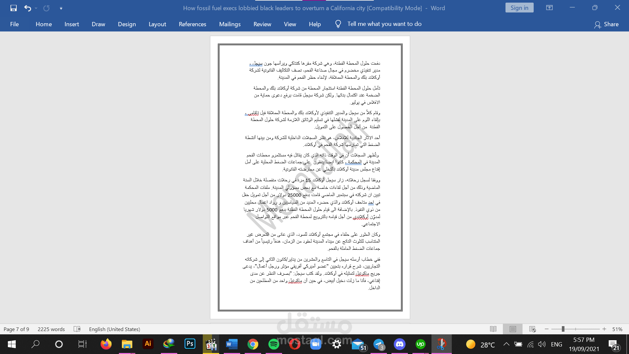The height and width of the screenshot is (354, 629).
Task: Switch to Web Layout view
Action: click(x=532, y=329)
